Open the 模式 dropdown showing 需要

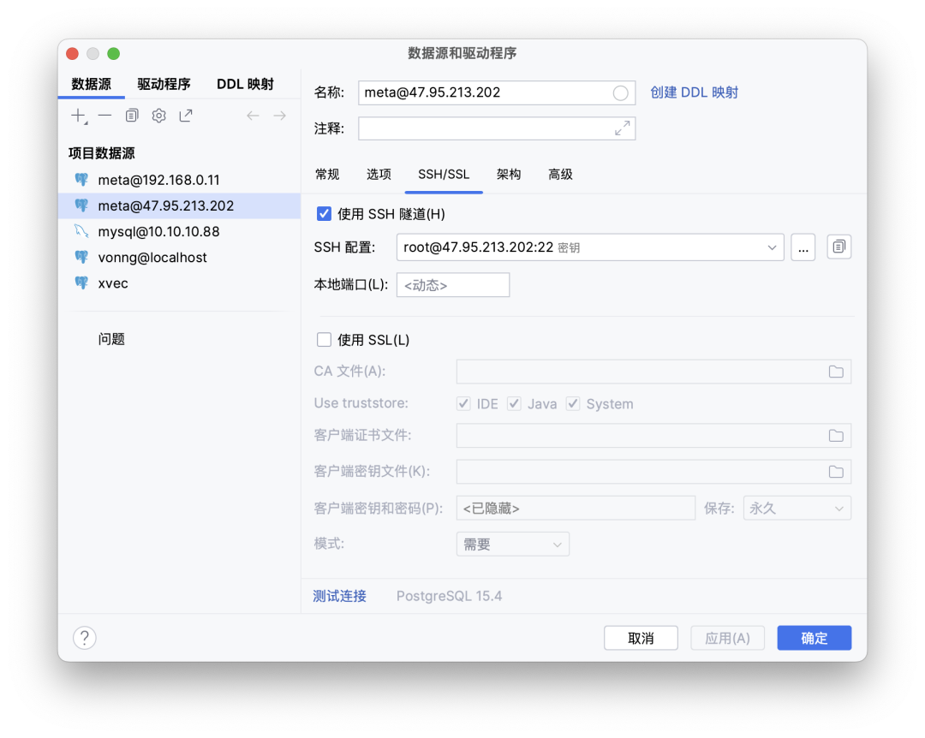(x=512, y=544)
